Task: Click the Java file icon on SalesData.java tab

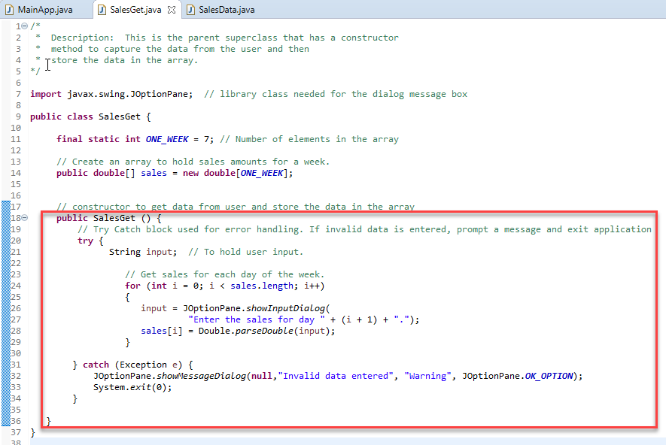Action: click(x=192, y=11)
